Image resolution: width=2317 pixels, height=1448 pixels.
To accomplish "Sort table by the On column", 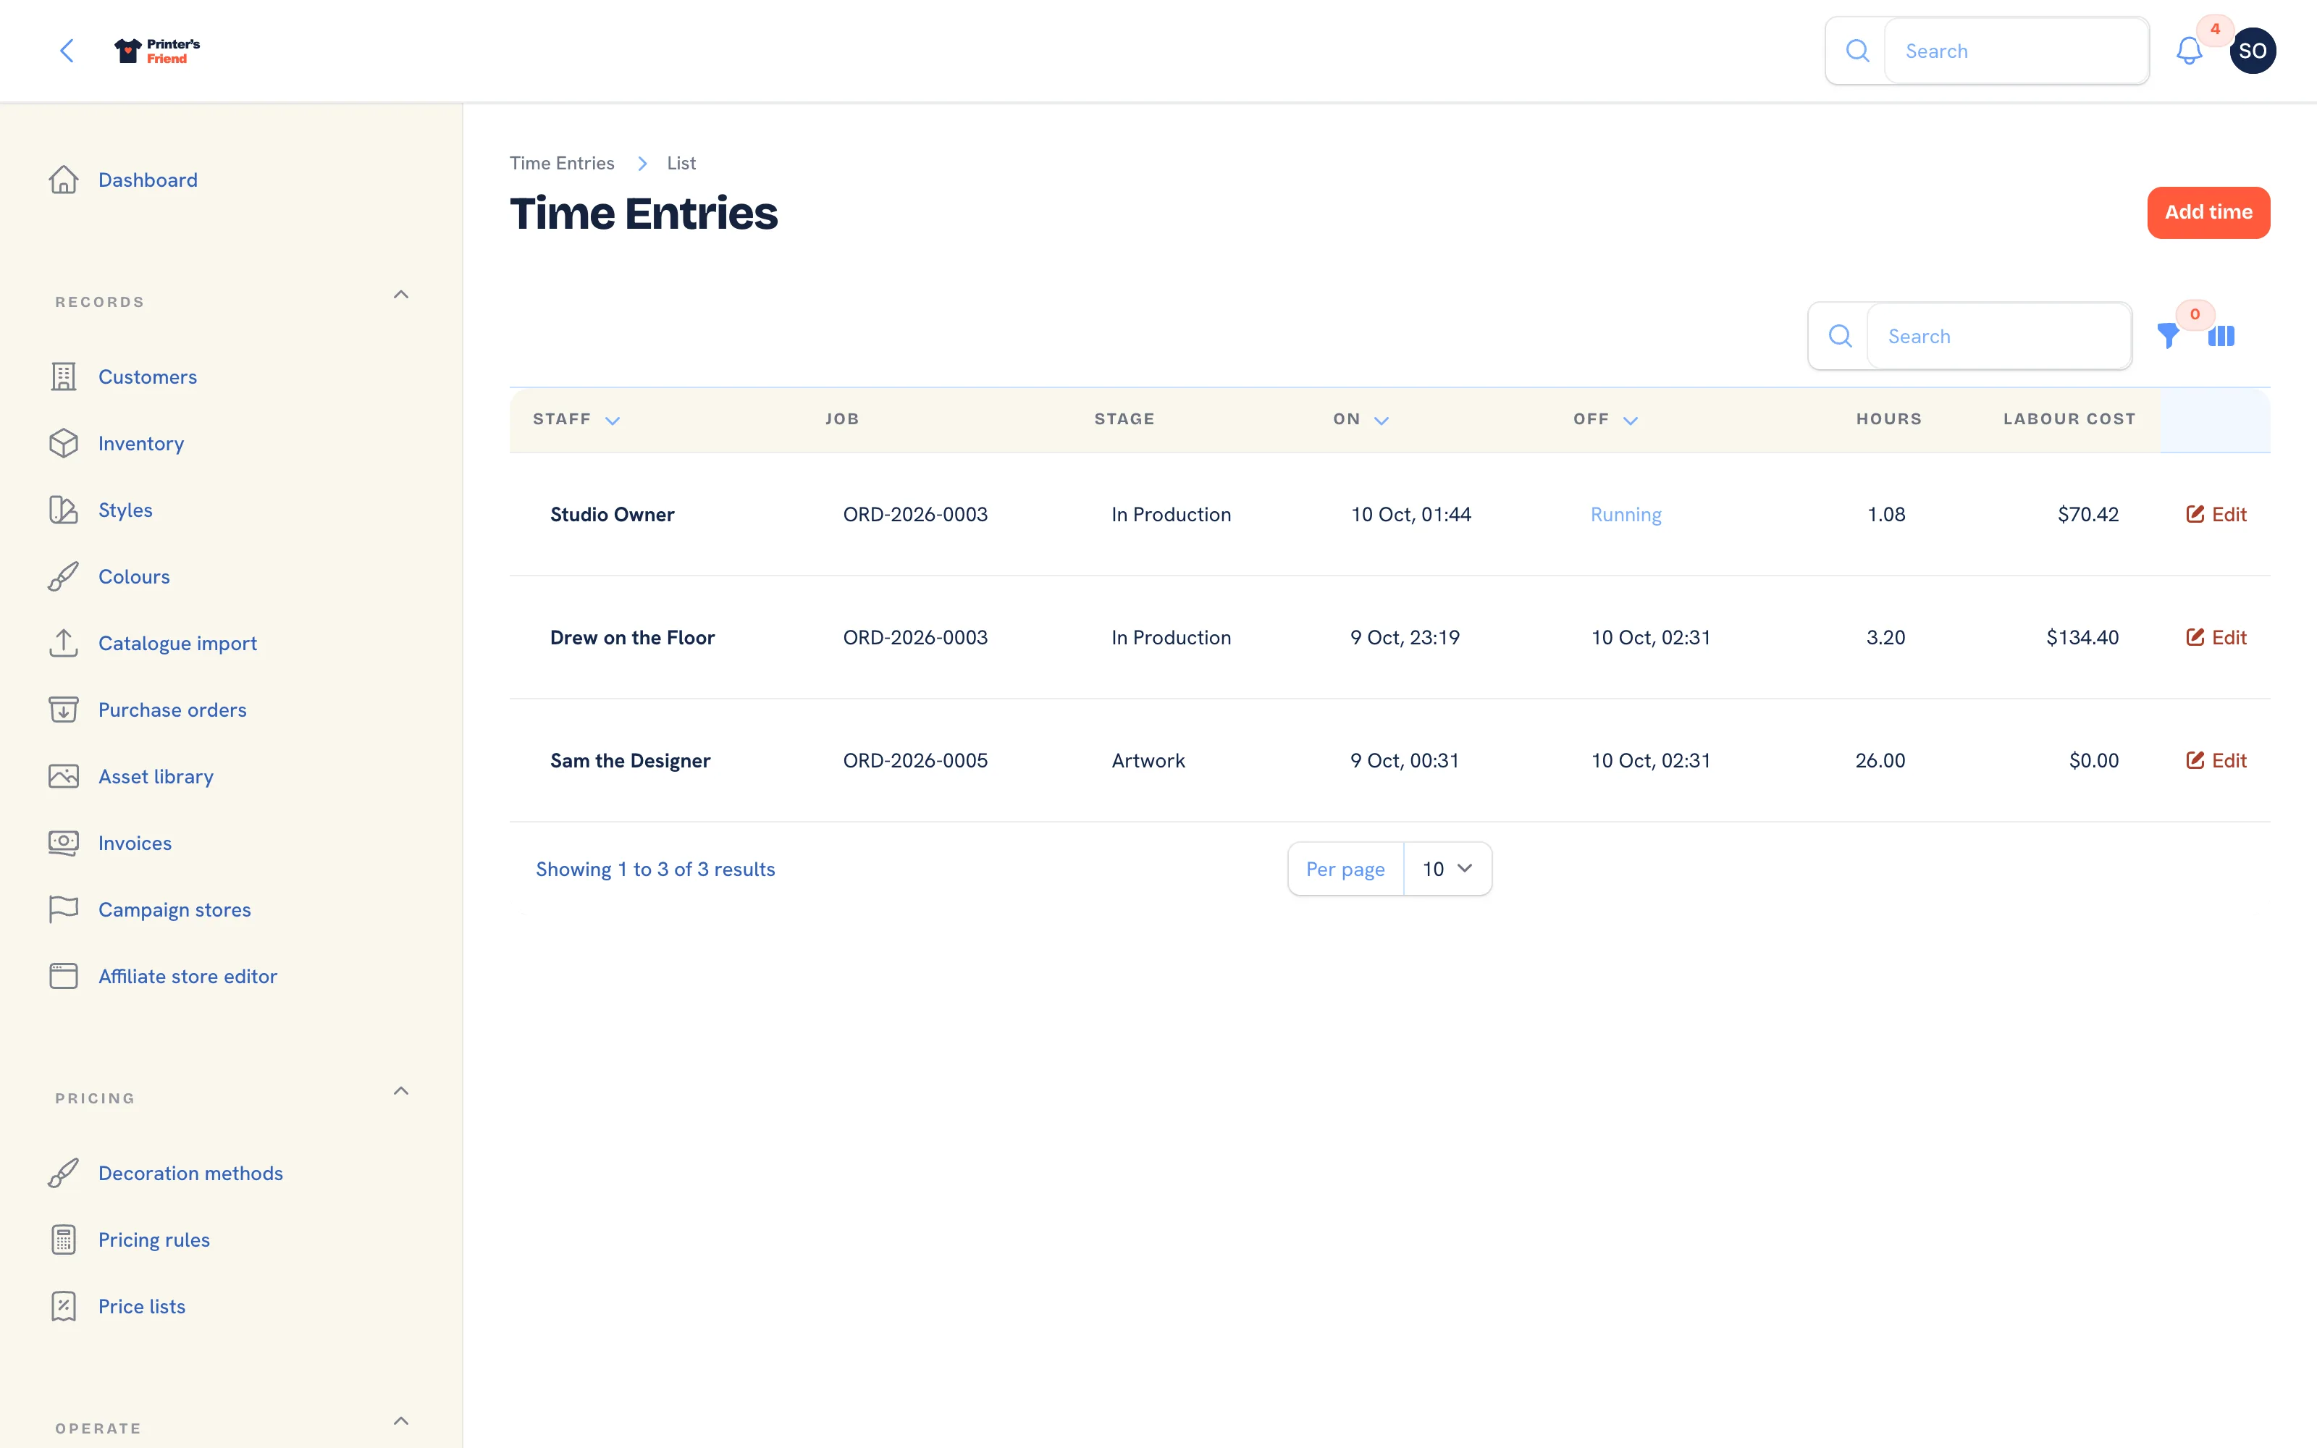I will pyautogui.click(x=1361, y=419).
